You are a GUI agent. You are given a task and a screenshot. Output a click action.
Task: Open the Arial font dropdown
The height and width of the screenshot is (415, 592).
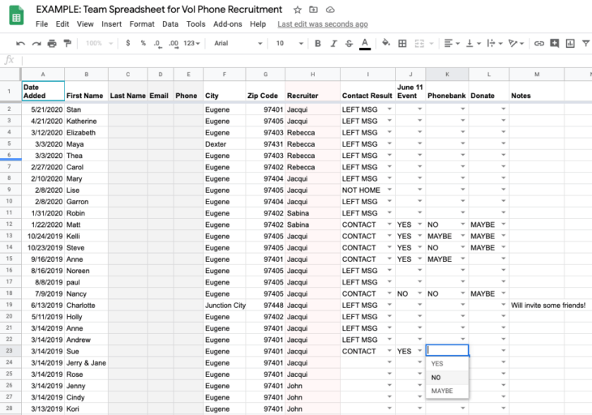tap(238, 44)
